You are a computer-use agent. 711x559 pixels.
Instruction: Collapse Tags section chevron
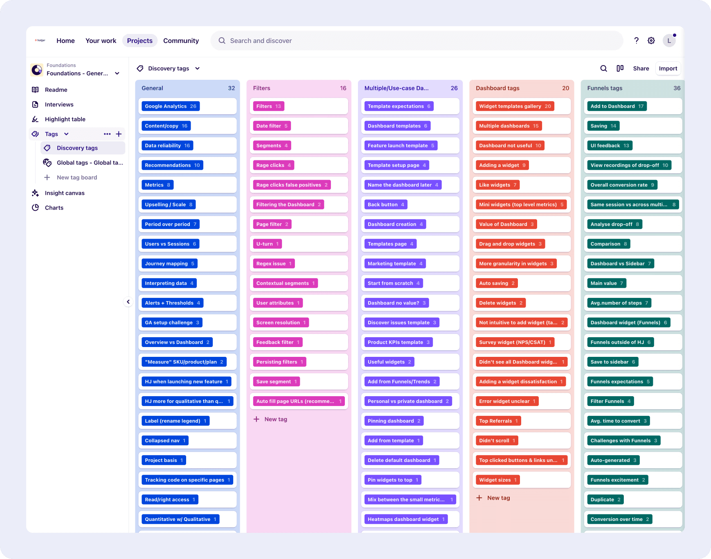tap(66, 134)
